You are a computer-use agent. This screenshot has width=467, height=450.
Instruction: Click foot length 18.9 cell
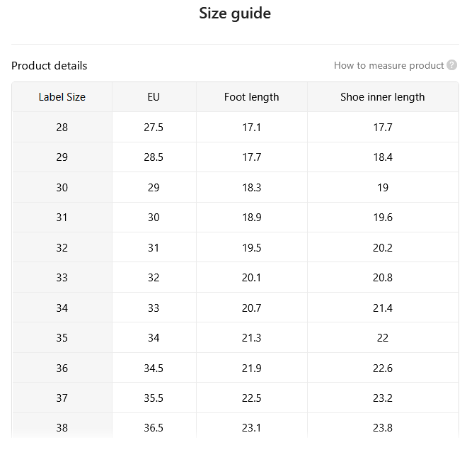[252, 218]
